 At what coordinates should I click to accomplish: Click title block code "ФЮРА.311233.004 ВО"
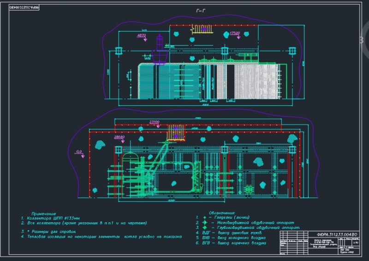click(337, 234)
